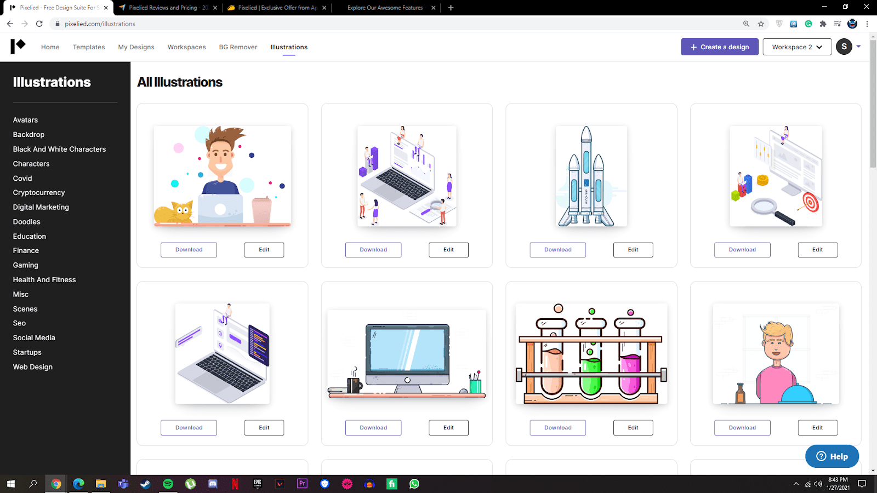Click the zoom magnifier icon in the address bar
The height and width of the screenshot is (493, 877).
[x=746, y=24]
